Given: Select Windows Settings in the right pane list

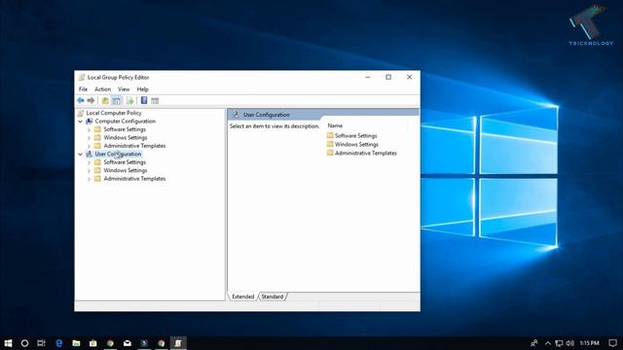Looking at the screenshot, I should point(356,145).
